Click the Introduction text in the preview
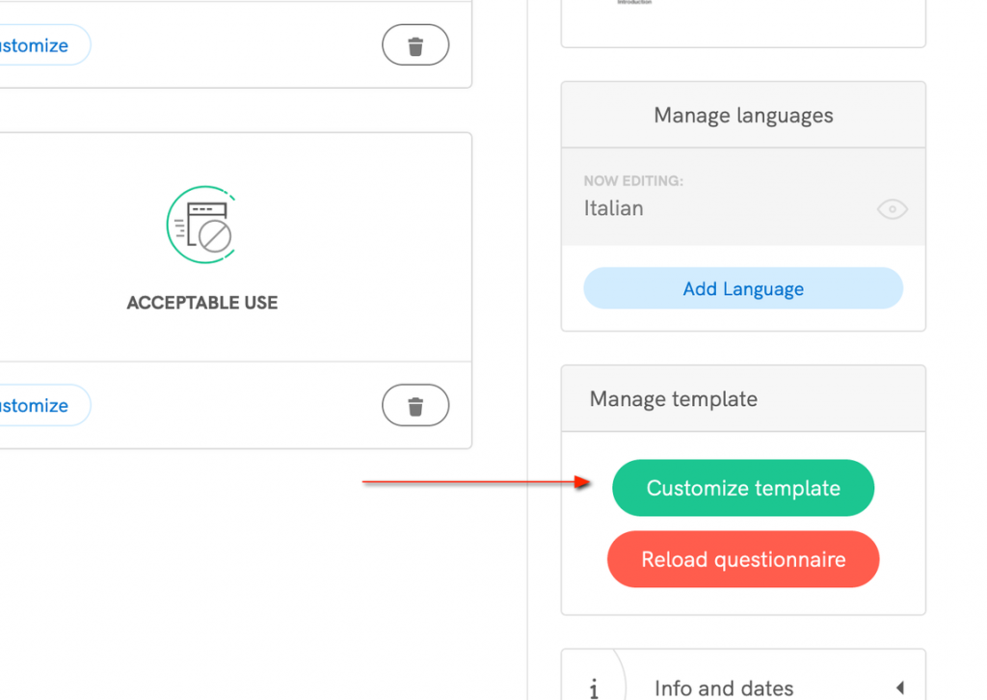Screen dimensions: 987x700 [x=634, y=3]
